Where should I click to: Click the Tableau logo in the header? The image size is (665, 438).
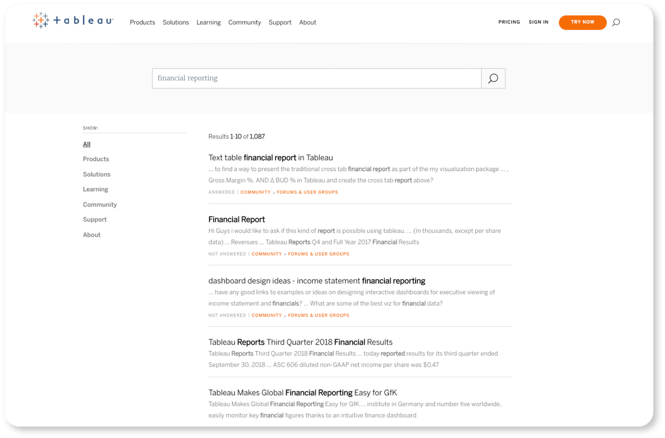(73, 21)
